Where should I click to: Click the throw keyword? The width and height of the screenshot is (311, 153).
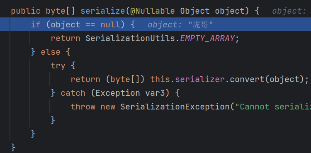[83, 107]
